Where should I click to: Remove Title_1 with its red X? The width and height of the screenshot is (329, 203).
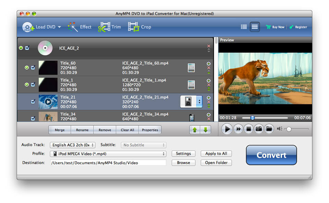[x=209, y=85]
